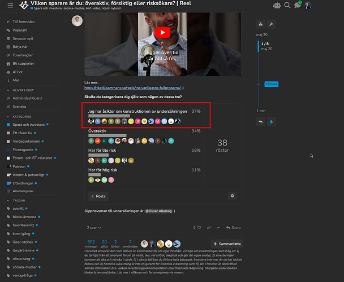The width and height of the screenshot is (344, 282).
Task: Open Ett rikare liv category
Action: tap(23, 133)
